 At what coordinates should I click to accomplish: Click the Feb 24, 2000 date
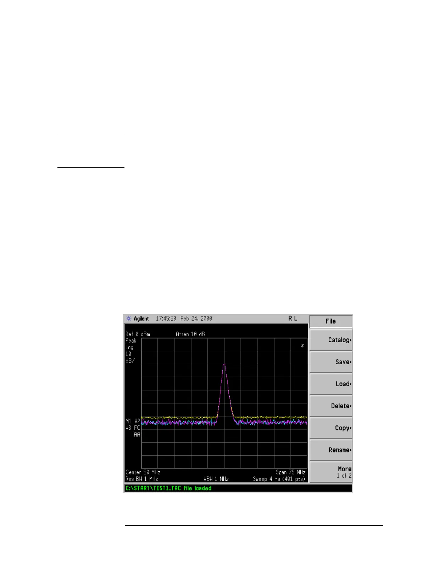(196, 318)
